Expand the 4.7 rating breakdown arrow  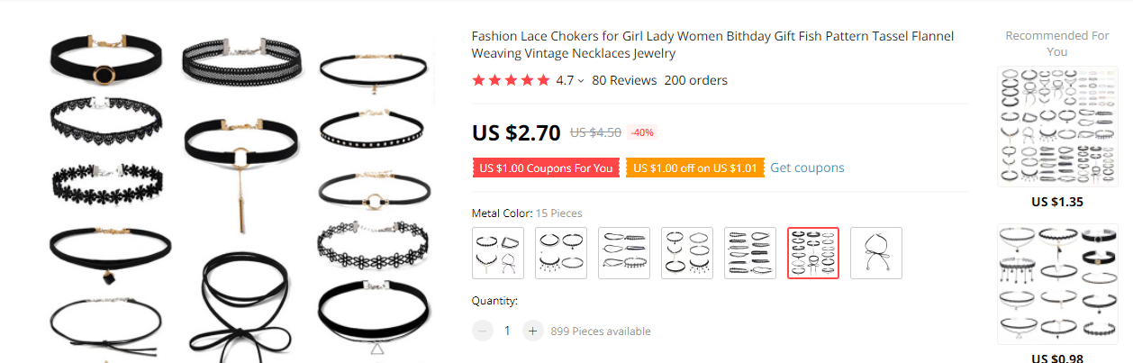[581, 81]
